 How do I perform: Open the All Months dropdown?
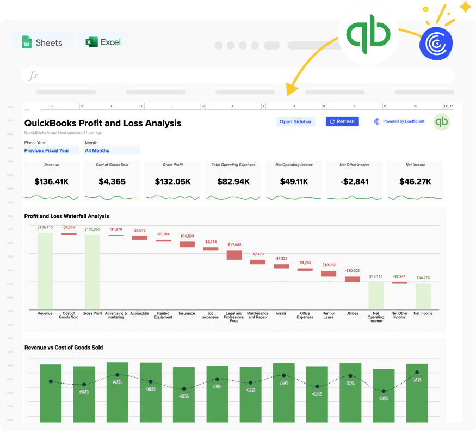112,150
